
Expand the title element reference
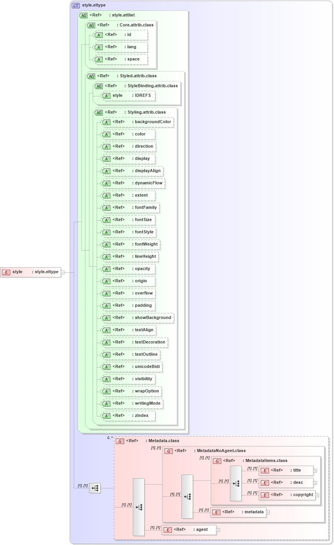point(315,471)
